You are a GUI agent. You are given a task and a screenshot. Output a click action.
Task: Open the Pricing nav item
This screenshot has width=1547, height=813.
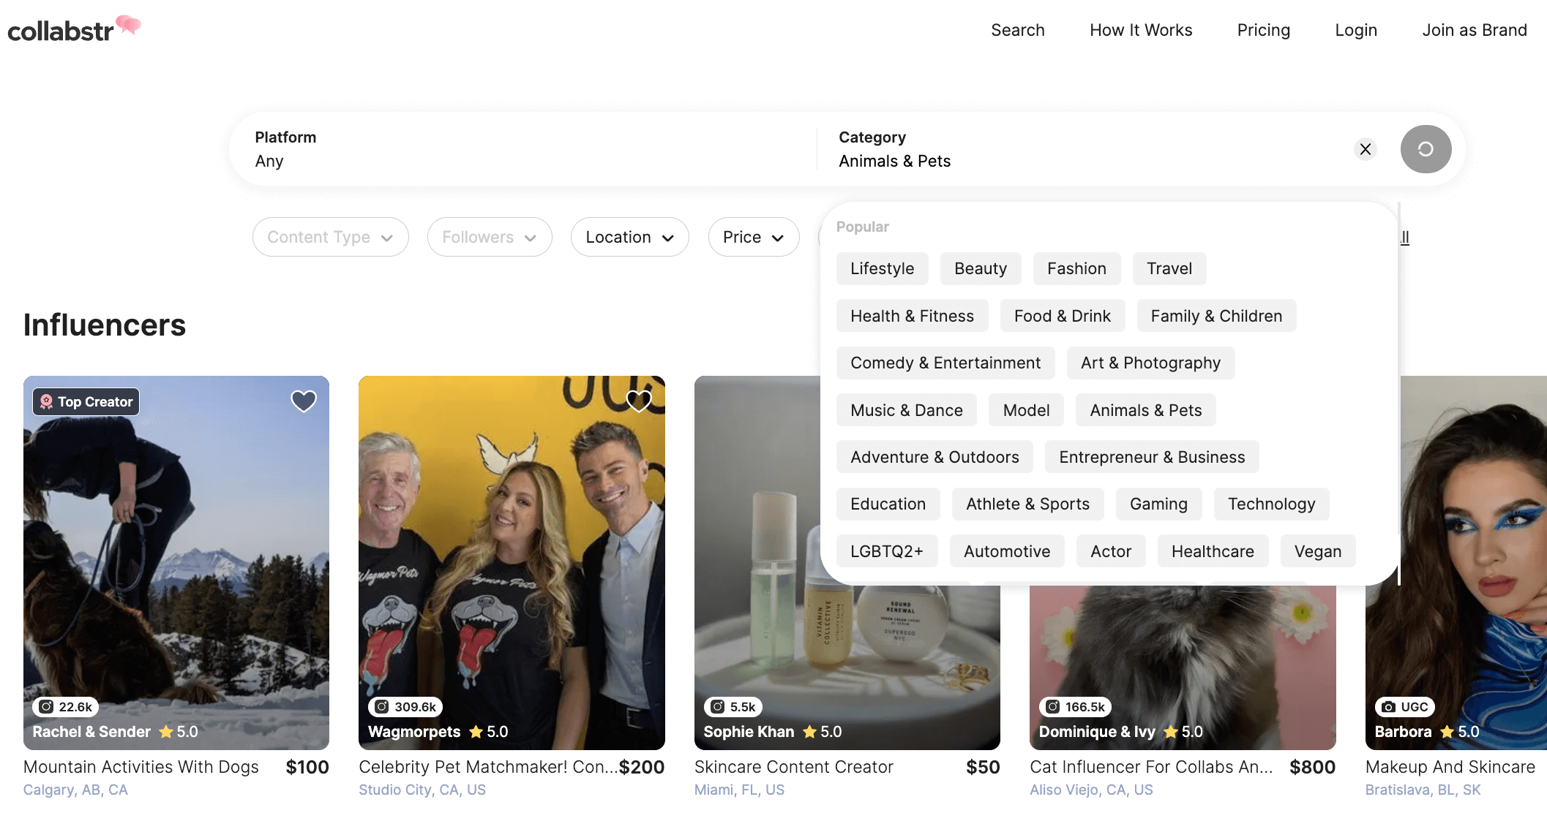[1263, 30]
